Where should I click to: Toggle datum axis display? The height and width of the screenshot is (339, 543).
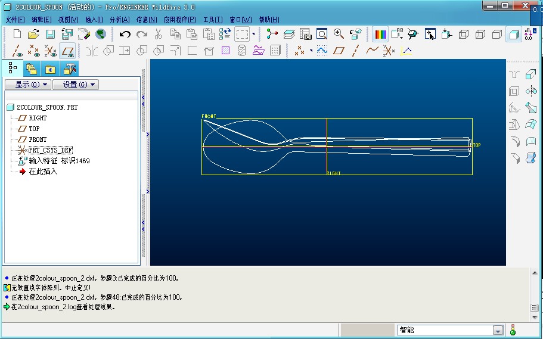[17, 51]
